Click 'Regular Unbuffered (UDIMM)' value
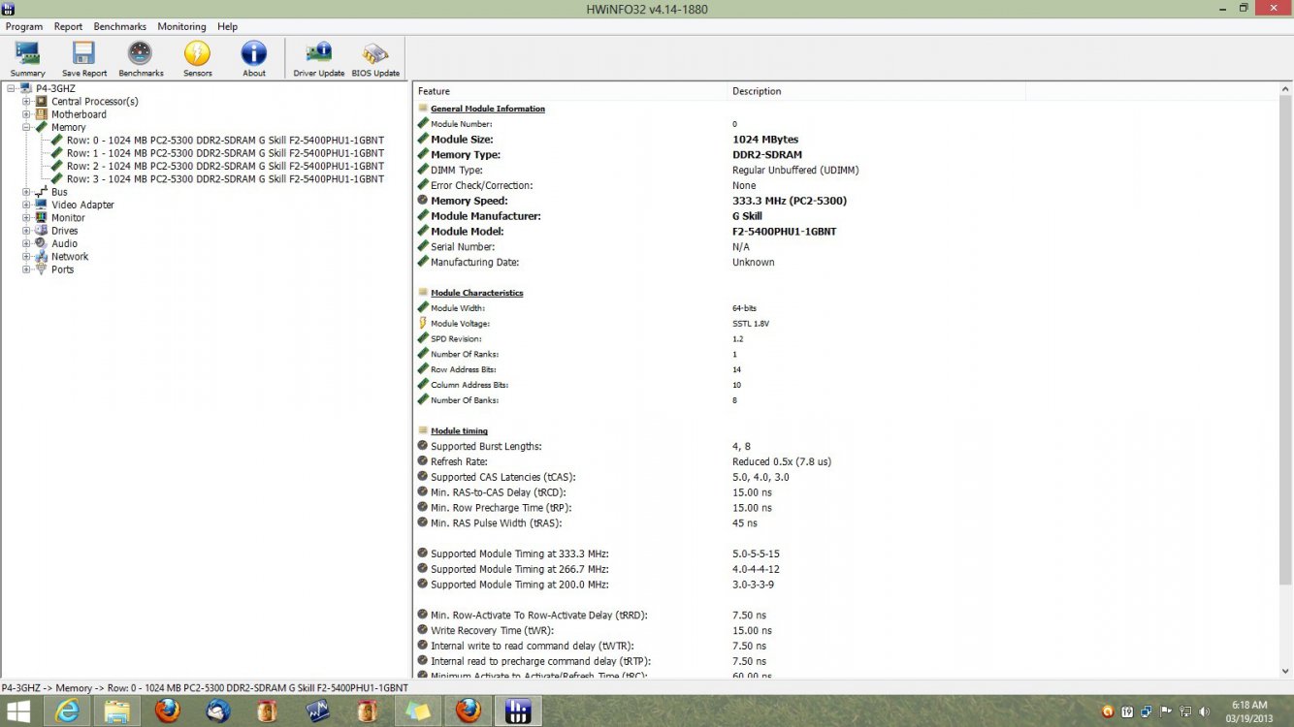This screenshot has width=1294, height=727. [795, 171]
